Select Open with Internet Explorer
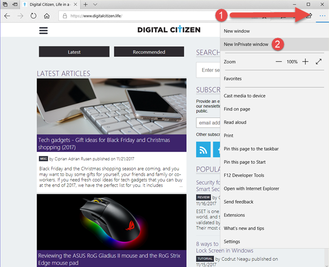Image resolution: width=329 pixels, height=267 pixels. tap(251, 189)
